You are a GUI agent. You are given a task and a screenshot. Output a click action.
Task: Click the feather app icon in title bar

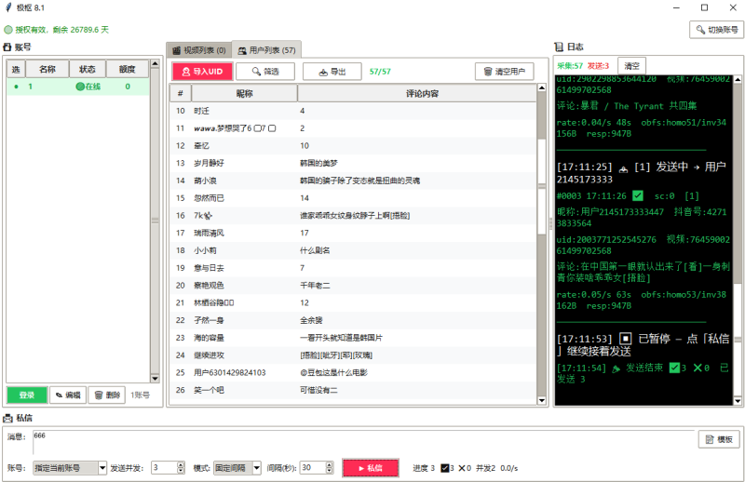(x=8, y=7)
